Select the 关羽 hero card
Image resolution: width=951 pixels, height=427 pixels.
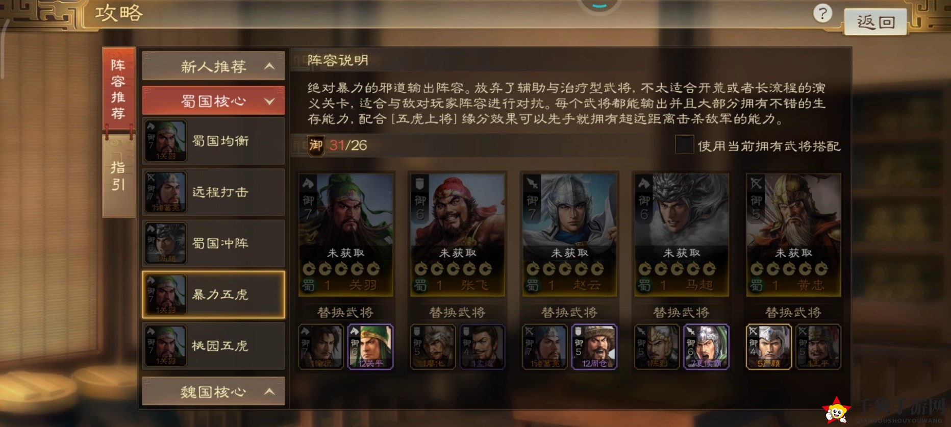point(346,235)
